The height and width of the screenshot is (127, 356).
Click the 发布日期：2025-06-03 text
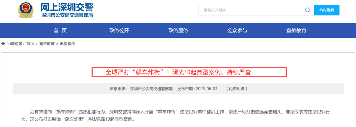197,89
